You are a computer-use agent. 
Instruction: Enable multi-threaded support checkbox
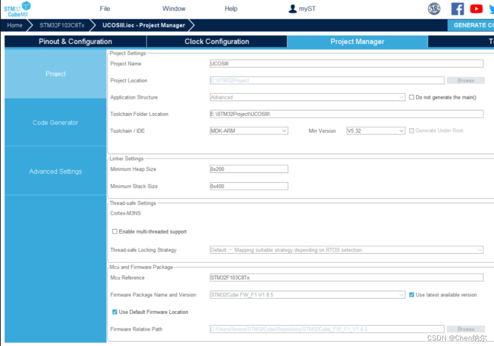click(x=115, y=231)
